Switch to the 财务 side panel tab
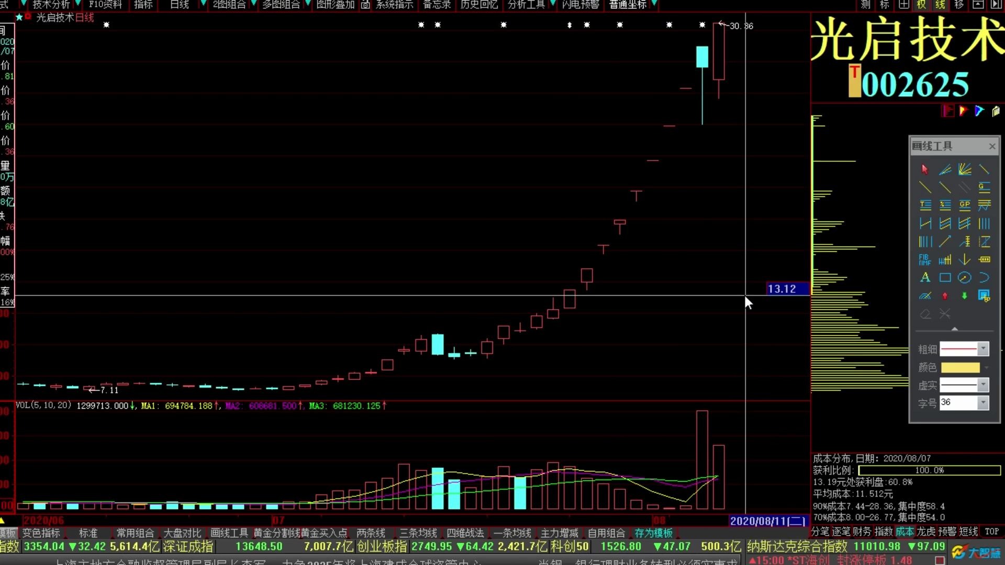Image resolution: width=1005 pixels, height=565 pixels. [x=862, y=532]
